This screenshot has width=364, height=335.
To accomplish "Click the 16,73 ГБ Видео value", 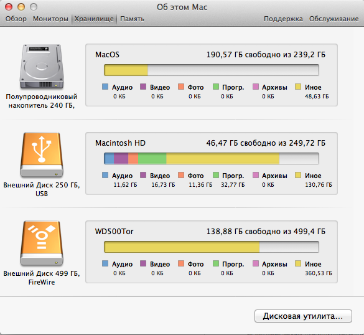I will tap(163, 185).
